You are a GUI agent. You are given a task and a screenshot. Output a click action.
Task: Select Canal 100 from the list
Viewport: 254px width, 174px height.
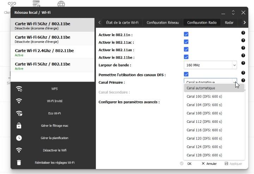pyautogui.click(x=204, y=96)
